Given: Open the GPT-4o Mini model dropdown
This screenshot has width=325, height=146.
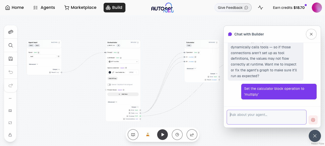Looking at the screenshot, I should 123,61.
